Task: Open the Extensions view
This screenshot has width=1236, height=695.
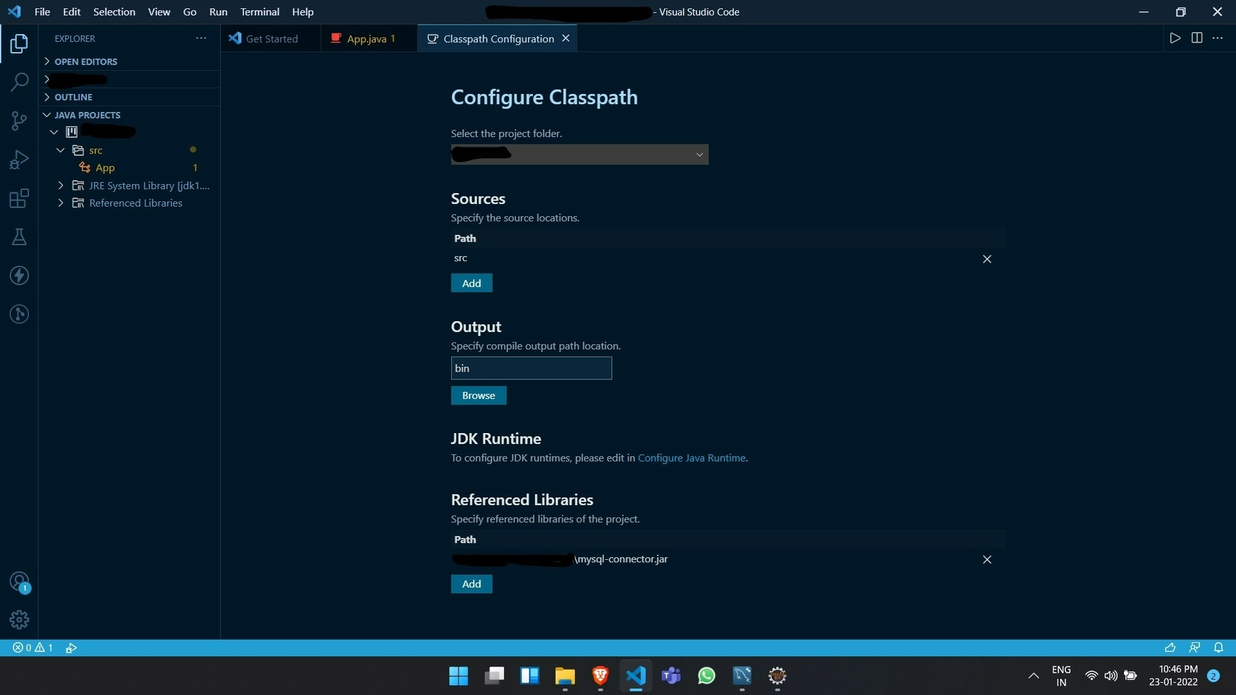Action: (x=19, y=198)
